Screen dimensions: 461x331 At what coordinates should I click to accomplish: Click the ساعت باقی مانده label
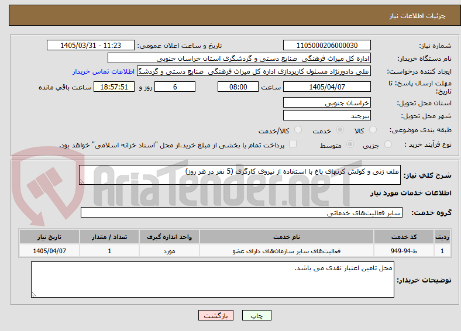tap(65, 87)
